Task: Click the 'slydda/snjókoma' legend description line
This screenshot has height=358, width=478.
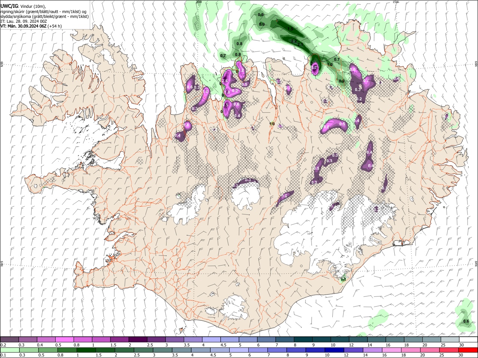Action: tap(44, 16)
